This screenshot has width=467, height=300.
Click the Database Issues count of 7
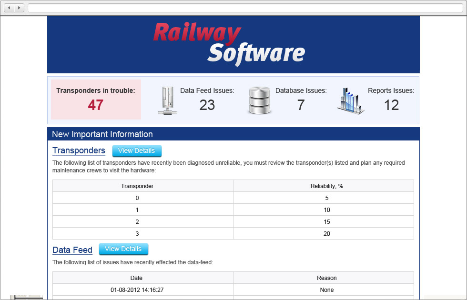tap(301, 104)
